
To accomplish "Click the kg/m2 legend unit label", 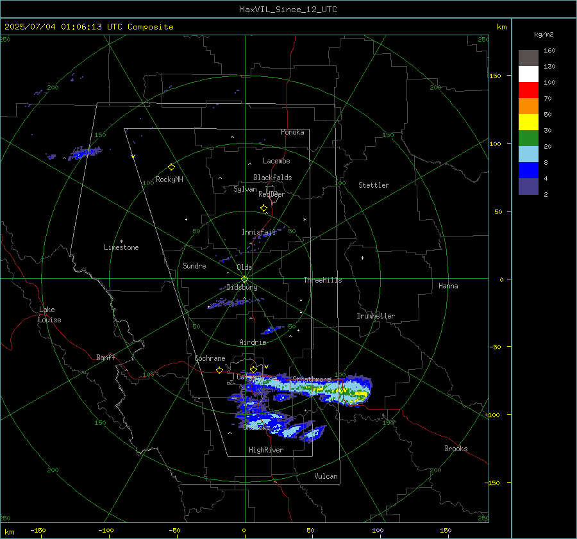I will [x=544, y=35].
